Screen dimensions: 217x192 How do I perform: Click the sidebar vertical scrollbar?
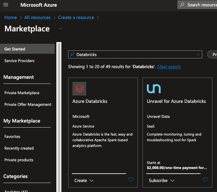(x=59, y=117)
